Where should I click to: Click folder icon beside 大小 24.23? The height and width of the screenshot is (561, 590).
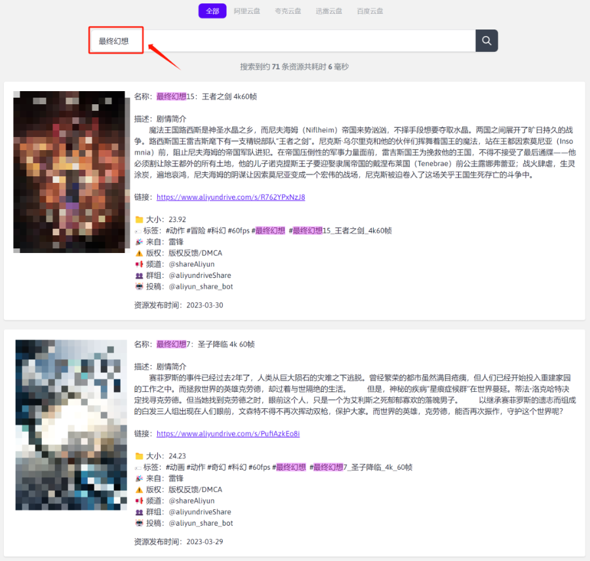(x=139, y=456)
